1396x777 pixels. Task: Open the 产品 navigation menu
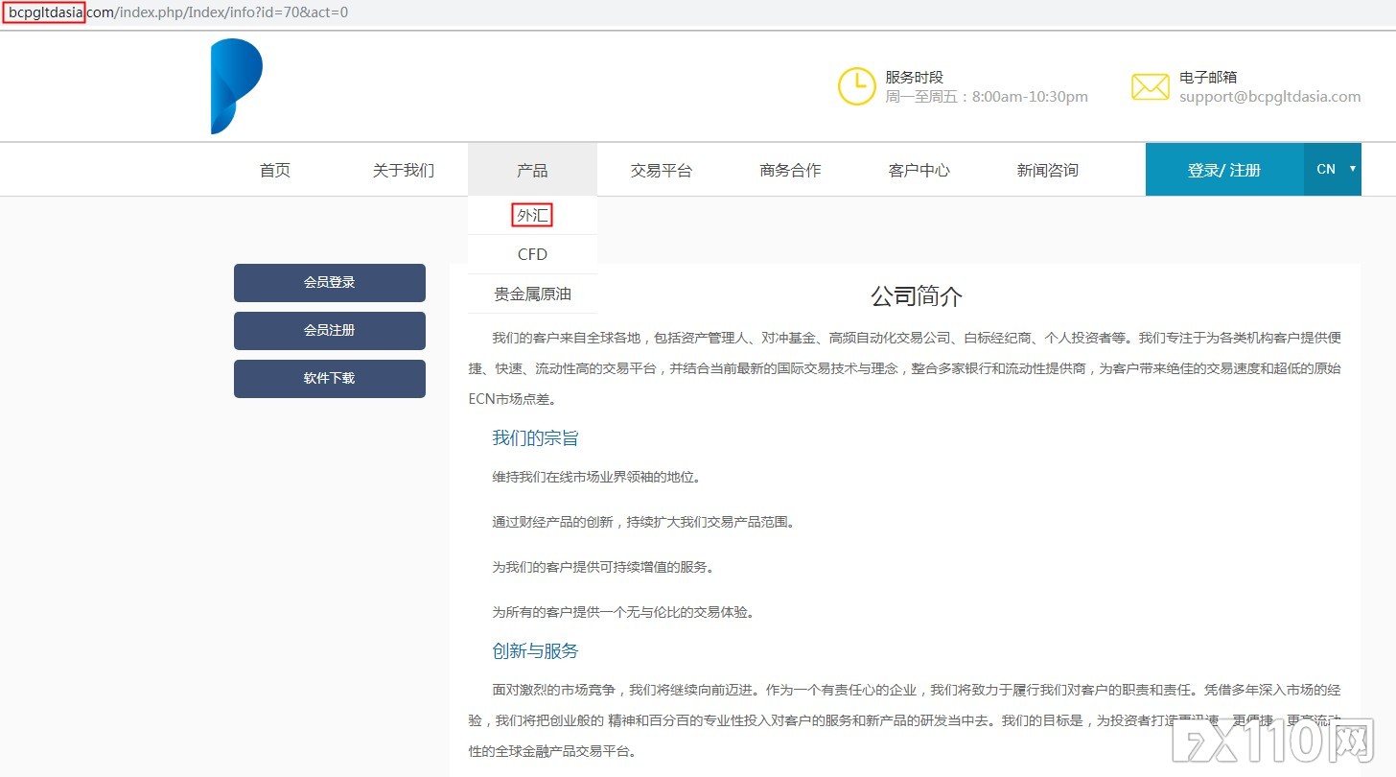[x=532, y=169]
